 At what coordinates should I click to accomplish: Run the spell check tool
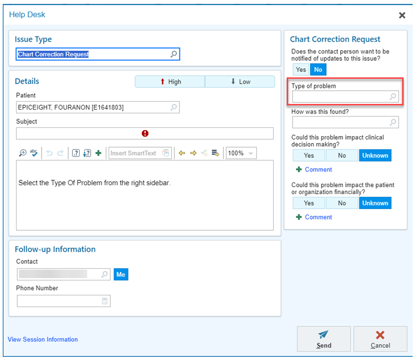(x=33, y=153)
